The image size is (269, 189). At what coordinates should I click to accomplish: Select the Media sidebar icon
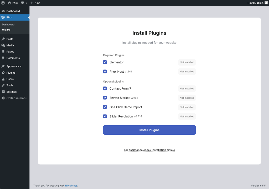tap(3, 45)
